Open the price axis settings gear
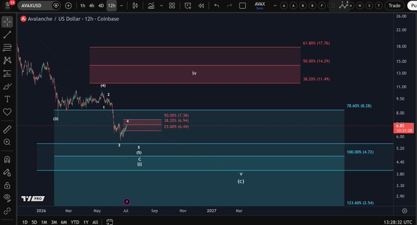The height and width of the screenshot is (225, 417). [405, 211]
